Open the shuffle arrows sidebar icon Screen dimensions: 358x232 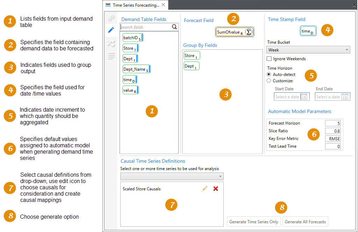(x=111, y=43)
